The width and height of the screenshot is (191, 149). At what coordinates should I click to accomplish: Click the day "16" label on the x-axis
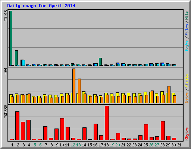click(x=95, y=145)
